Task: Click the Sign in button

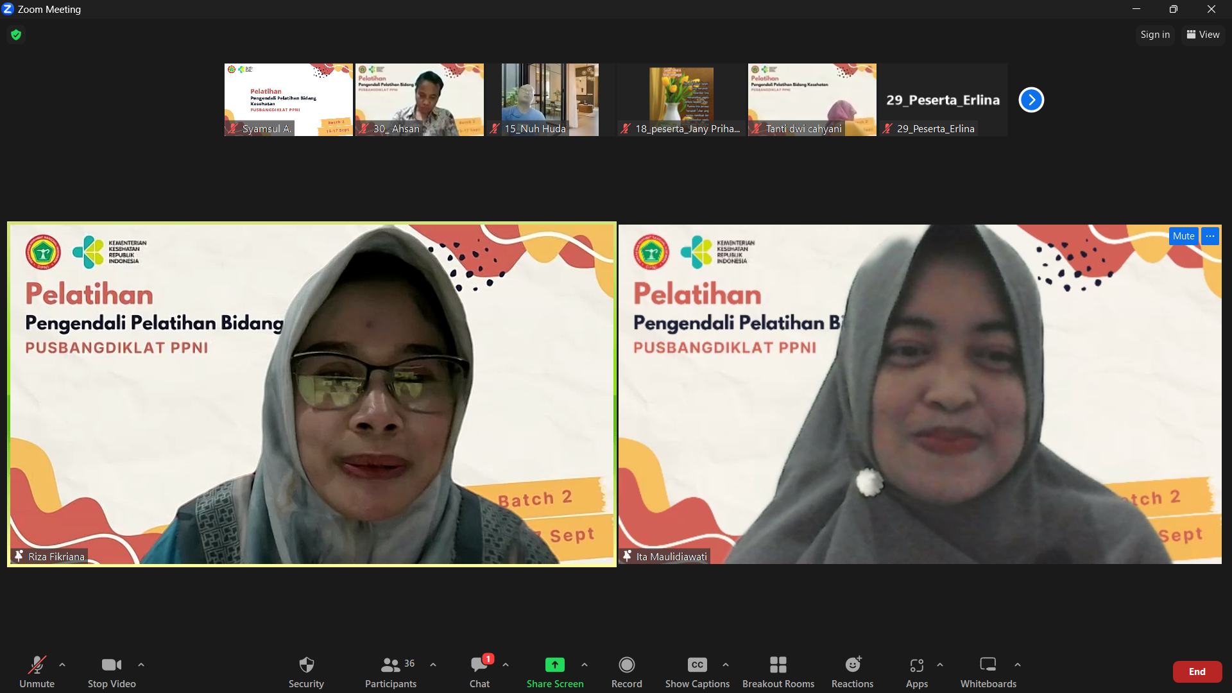Action: point(1155,35)
